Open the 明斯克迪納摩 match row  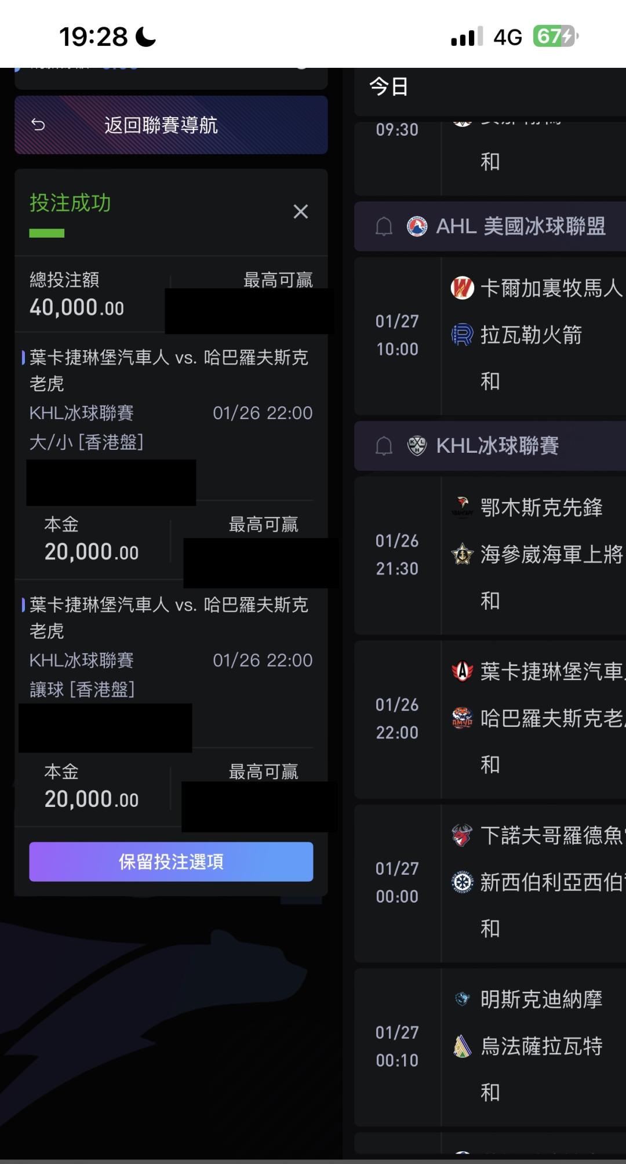click(x=541, y=999)
